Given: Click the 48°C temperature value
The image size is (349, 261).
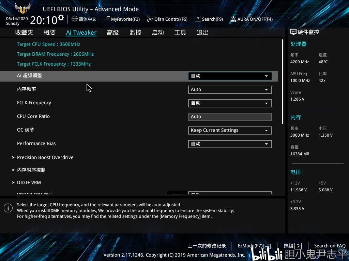Looking at the screenshot, I should click(323, 62).
